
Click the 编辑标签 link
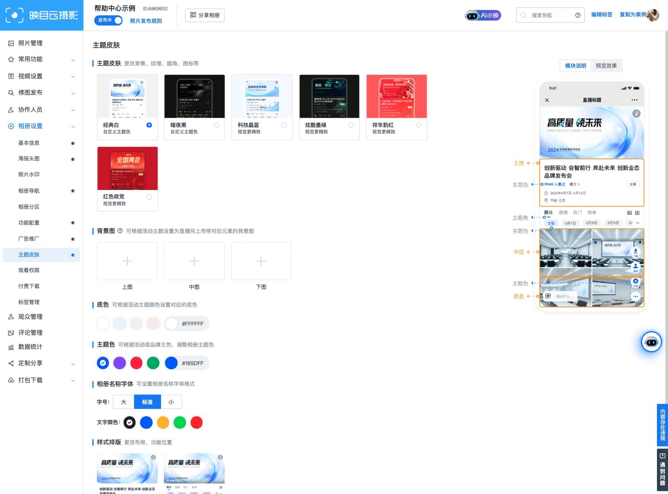click(602, 14)
